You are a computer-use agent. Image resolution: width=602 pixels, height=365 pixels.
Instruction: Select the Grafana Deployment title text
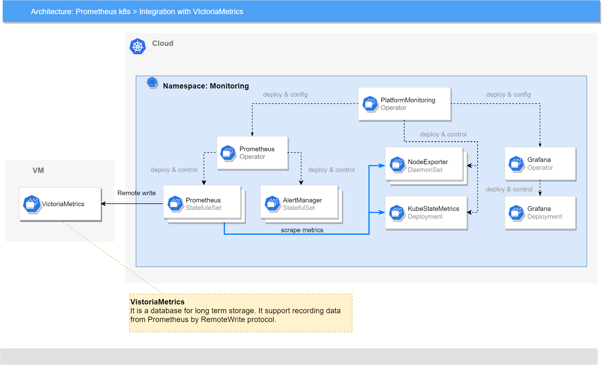tap(539, 209)
